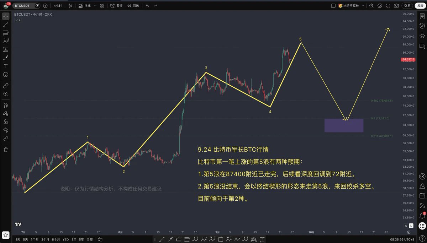Screen dimensions: 427x243
Task: Select the crosshair cursor tool
Action: click(6, 16)
